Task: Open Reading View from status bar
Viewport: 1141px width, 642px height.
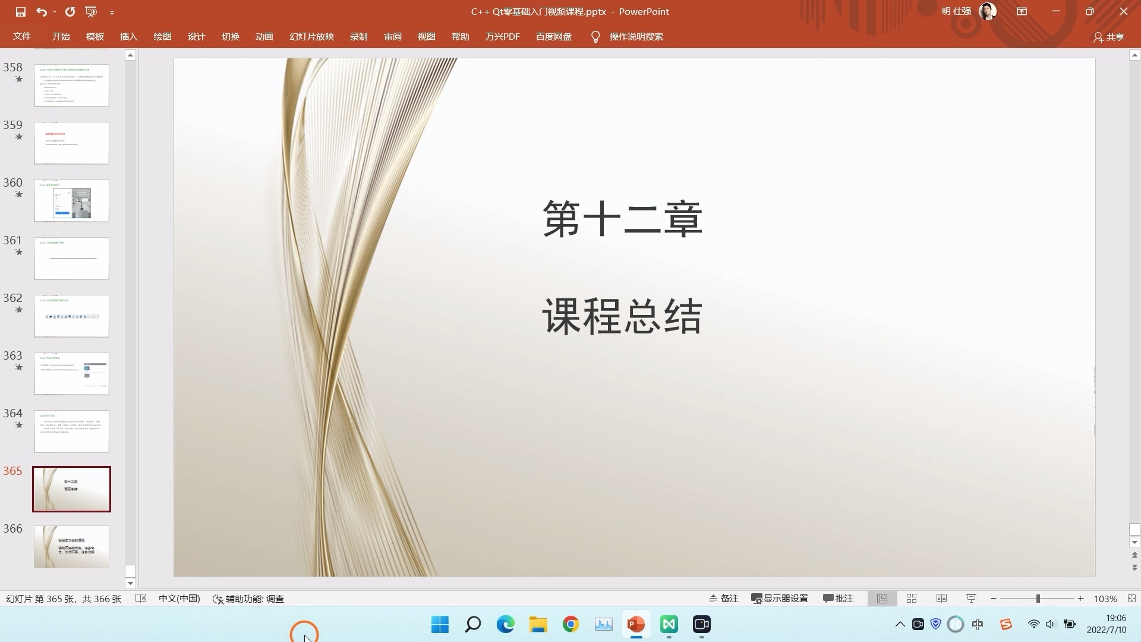Action: 941,599
